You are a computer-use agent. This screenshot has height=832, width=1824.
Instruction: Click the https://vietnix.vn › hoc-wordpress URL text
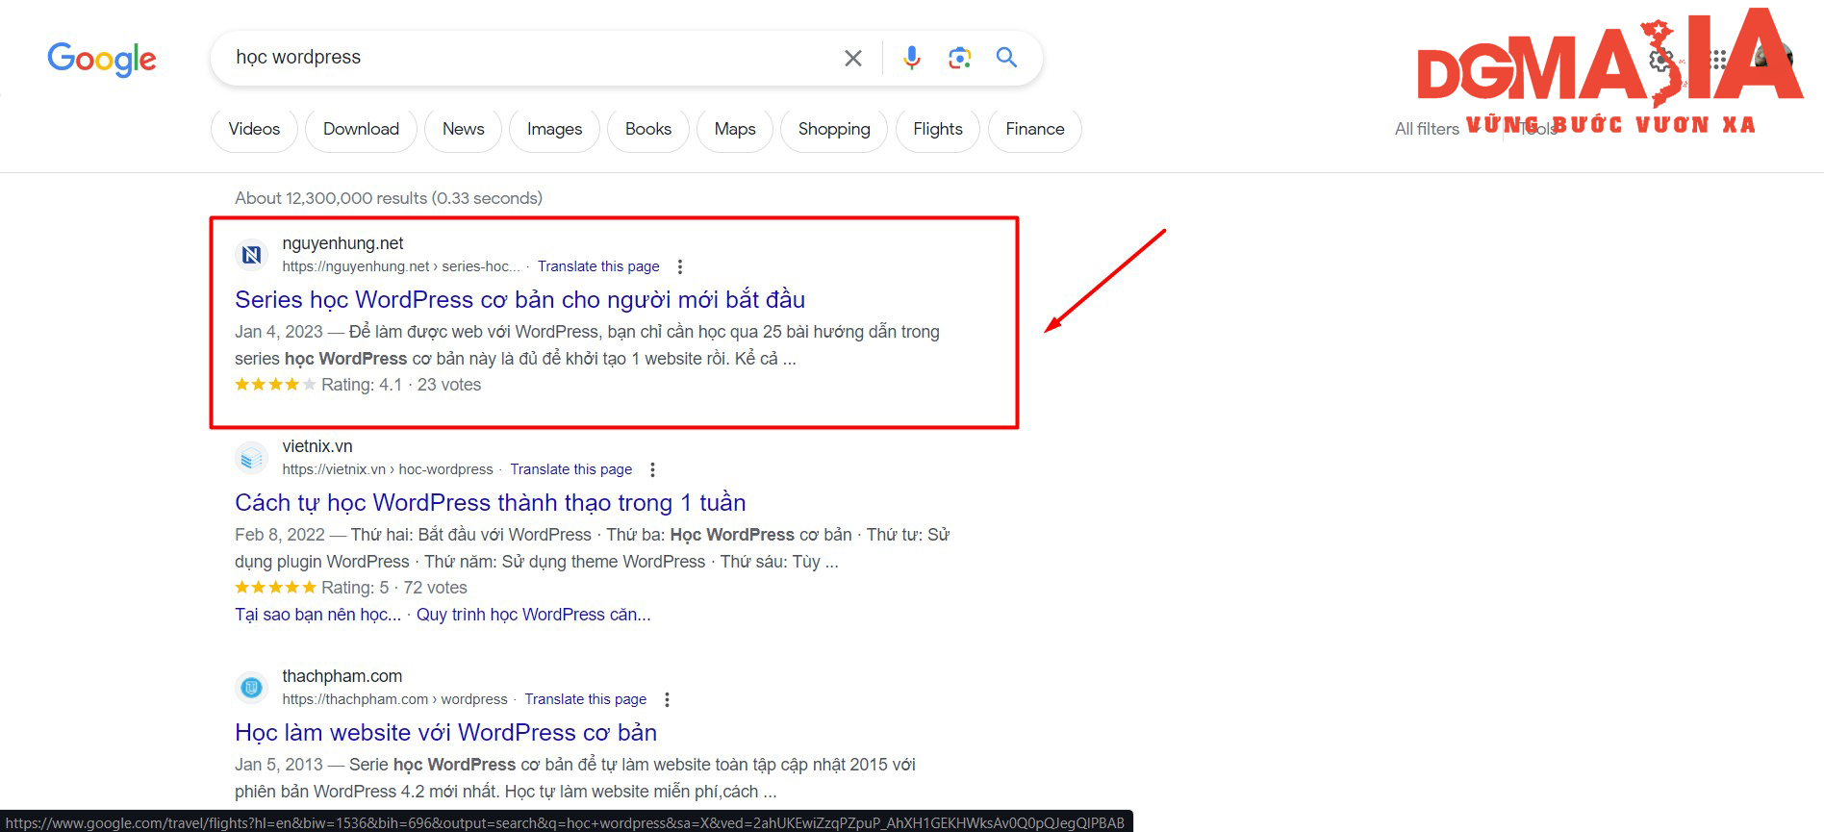coord(388,469)
